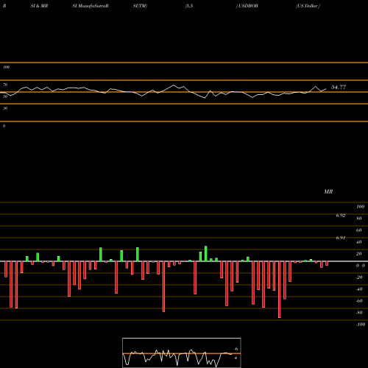Image resolution: width=368 pixels, height=368 pixels.
Task: Click the MR axis label -100
Action: coord(361,325)
